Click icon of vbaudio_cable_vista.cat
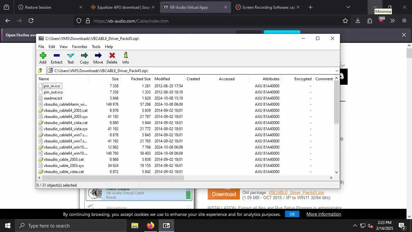412x232 pixels. point(41,172)
